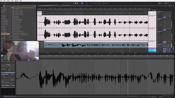Fold the 15 Audio track
The width and height of the screenshot is (175, 98).
click(149, 42)
